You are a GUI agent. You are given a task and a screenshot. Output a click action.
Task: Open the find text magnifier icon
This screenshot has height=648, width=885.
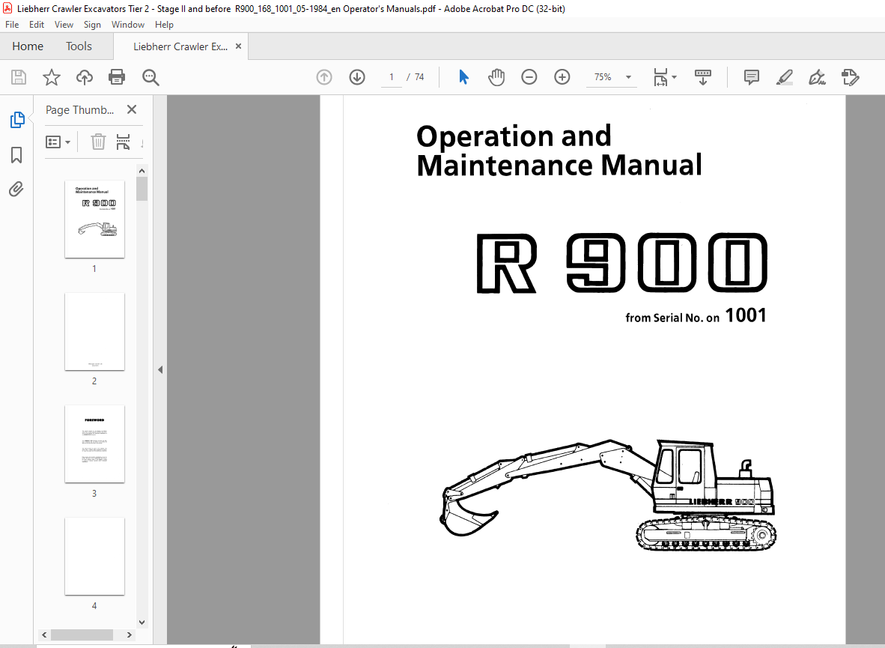pyautogui.click(x=150, y=77)
